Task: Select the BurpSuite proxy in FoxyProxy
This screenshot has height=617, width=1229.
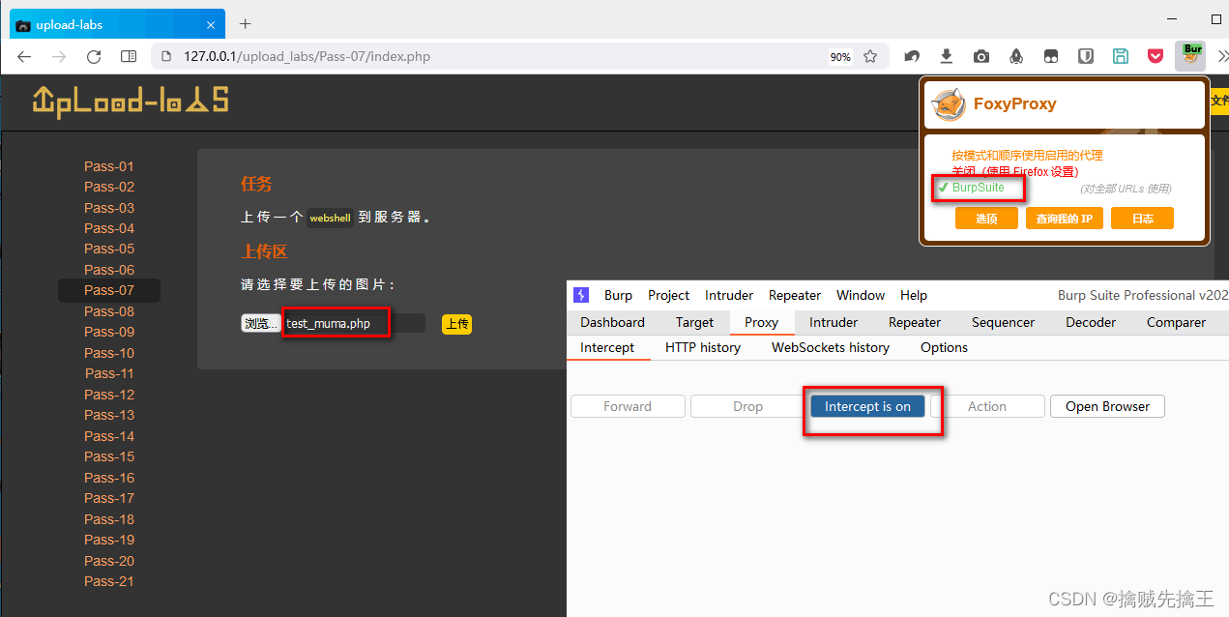Action: tap(978, 188)
